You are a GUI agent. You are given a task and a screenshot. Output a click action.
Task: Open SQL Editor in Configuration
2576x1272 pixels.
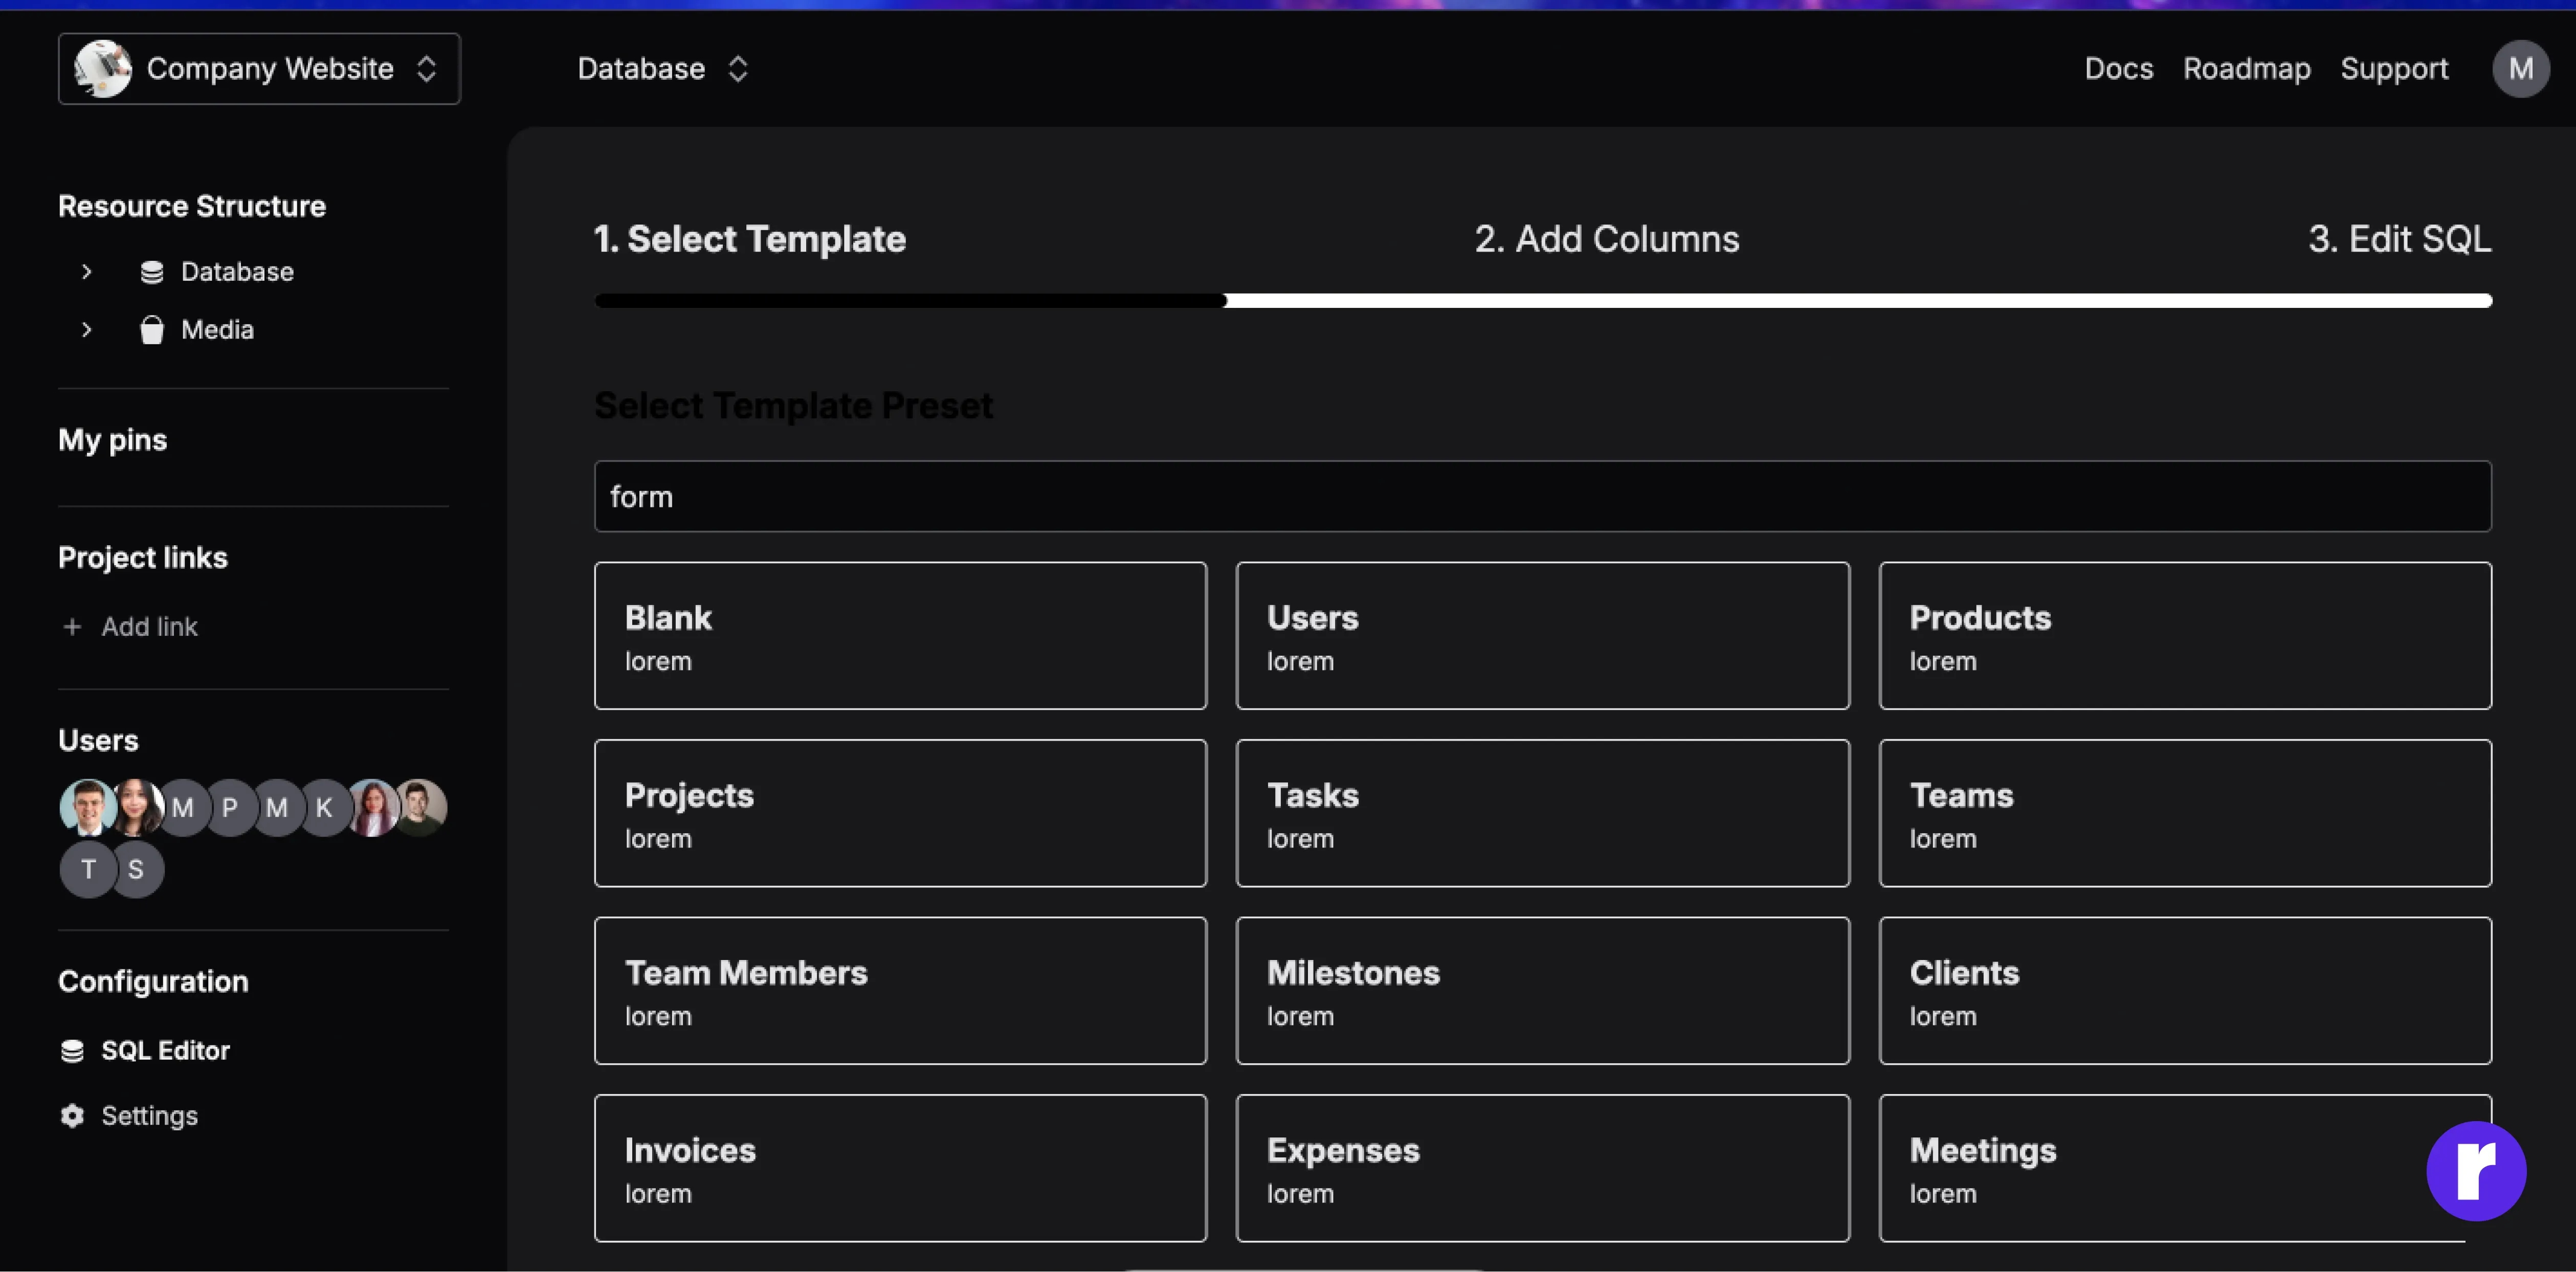[x=165, y=1050]
